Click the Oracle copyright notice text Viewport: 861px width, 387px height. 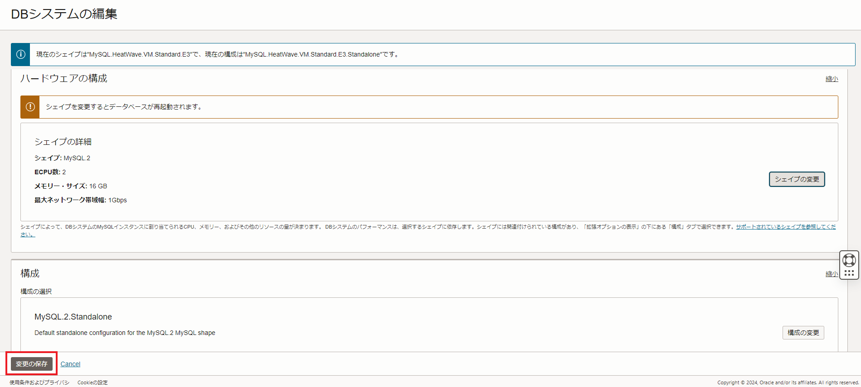tap(788, 382)
